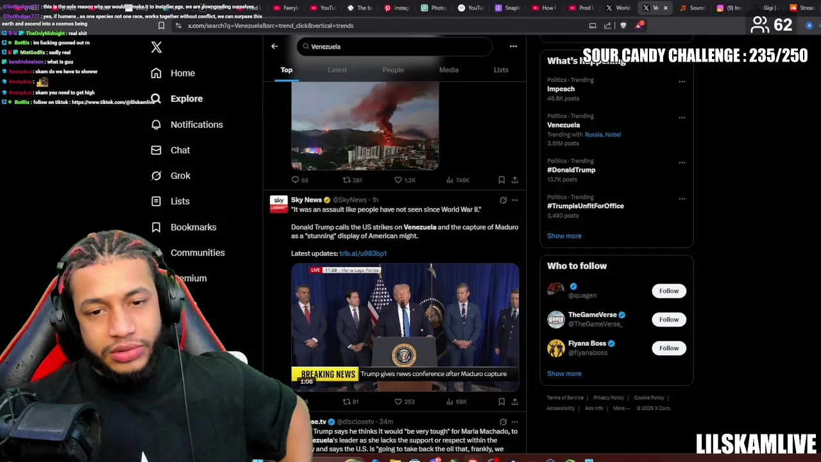Open more options for Venezuela trend

[x=682, y=117]
